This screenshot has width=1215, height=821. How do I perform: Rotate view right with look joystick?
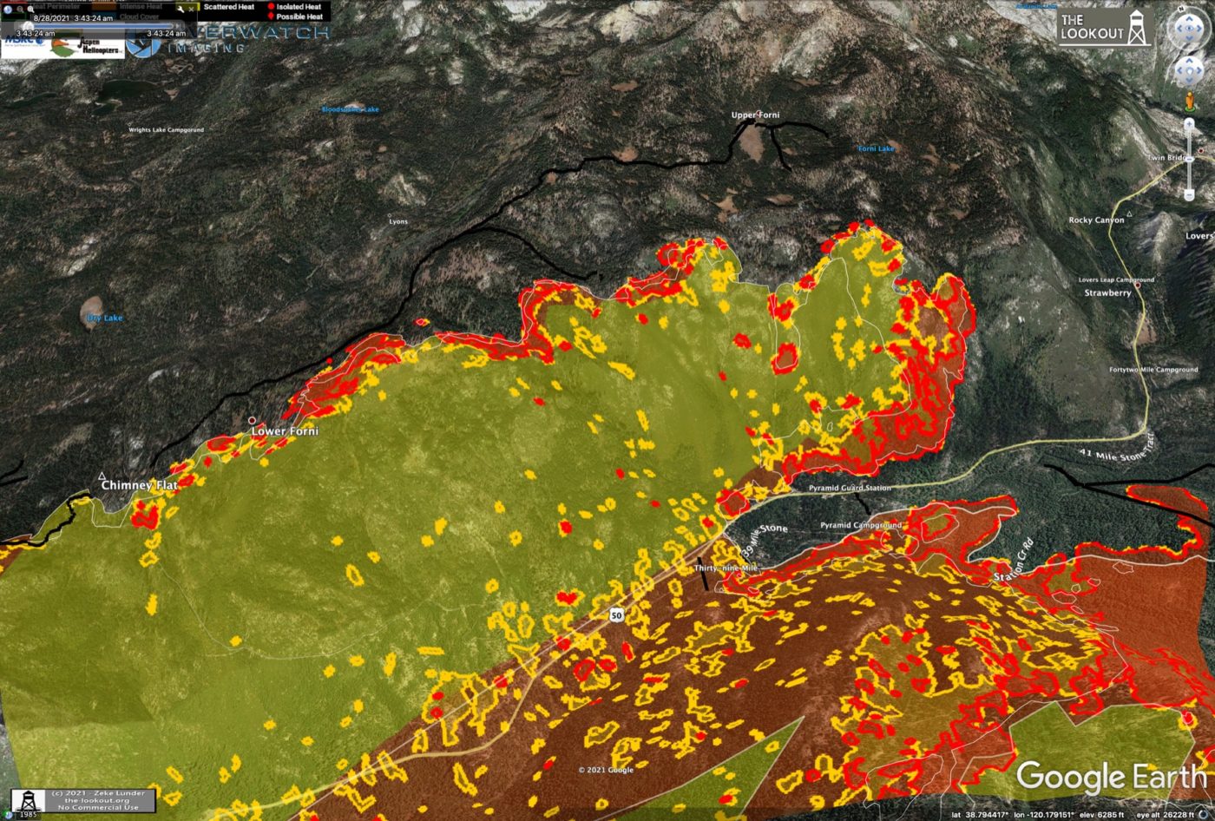click(1199, 29)
